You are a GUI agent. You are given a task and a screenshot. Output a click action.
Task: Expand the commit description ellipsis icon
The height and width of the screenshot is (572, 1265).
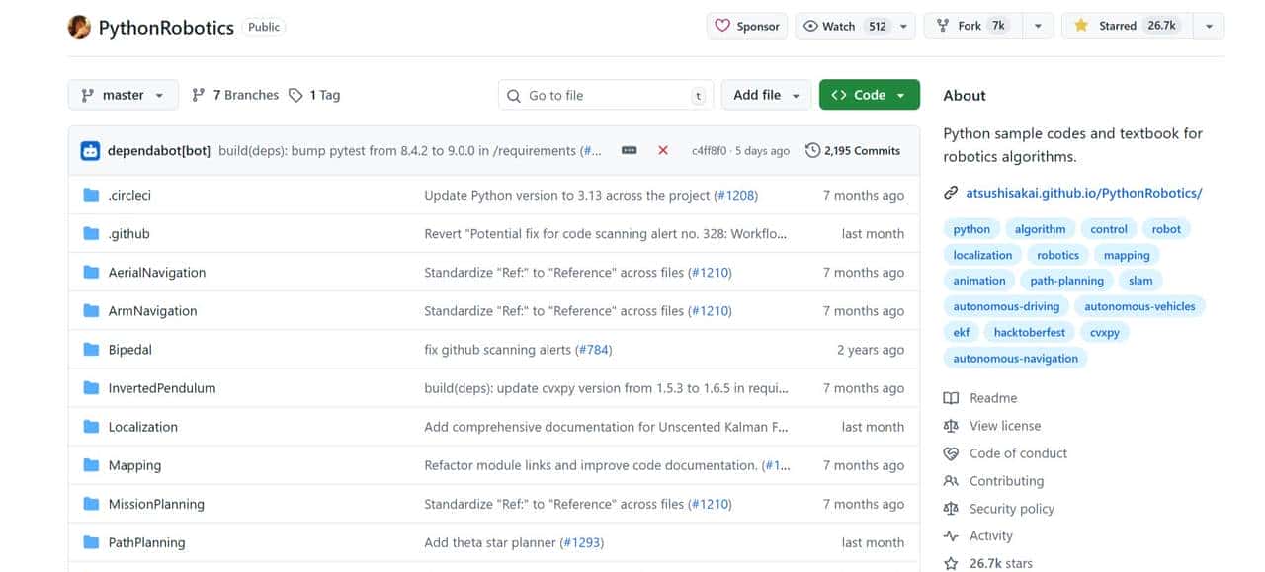[x=630, y=150]
